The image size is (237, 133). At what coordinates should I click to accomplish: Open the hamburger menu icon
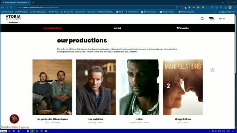(211, 19)
